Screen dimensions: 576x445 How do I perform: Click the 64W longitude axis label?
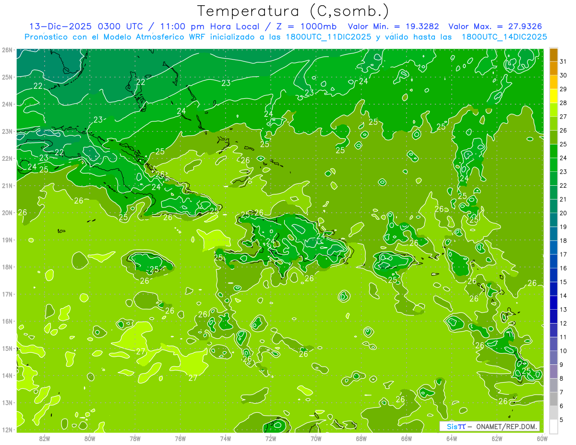(x=452, y=439)
